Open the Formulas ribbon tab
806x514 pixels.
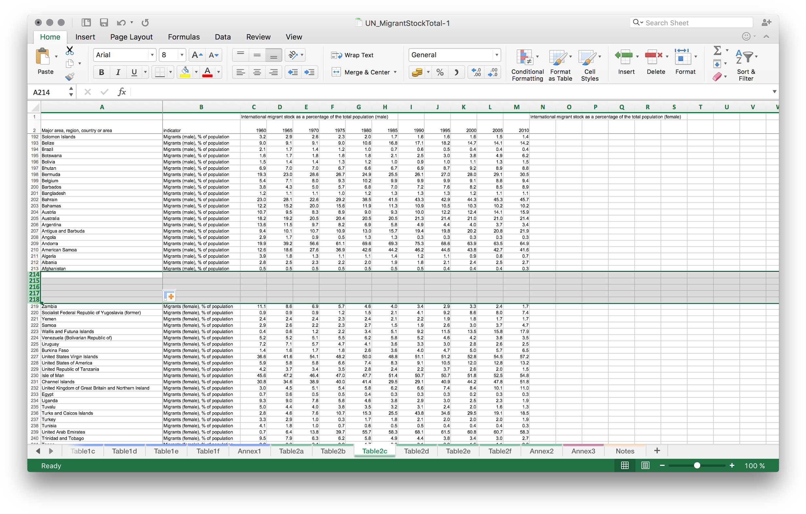(x=183, y=37)
